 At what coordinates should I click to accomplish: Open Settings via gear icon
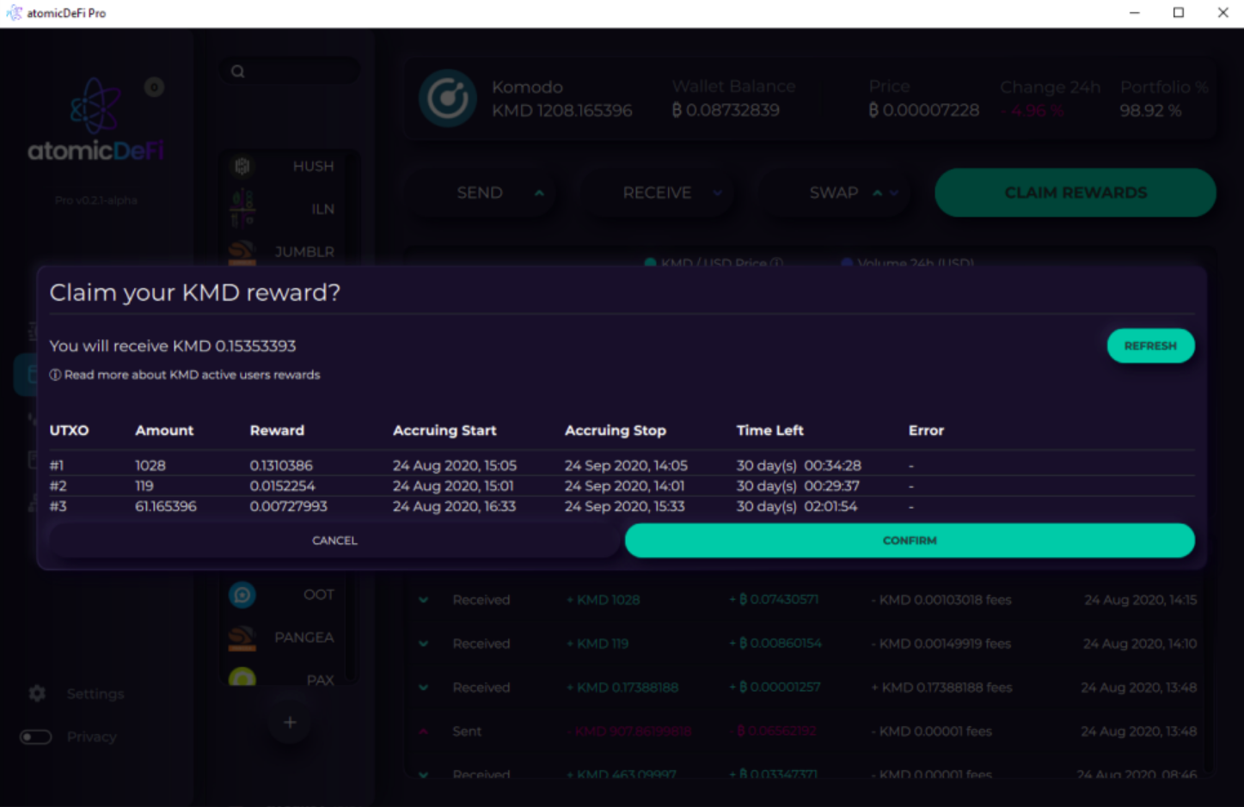coord(37,693)
